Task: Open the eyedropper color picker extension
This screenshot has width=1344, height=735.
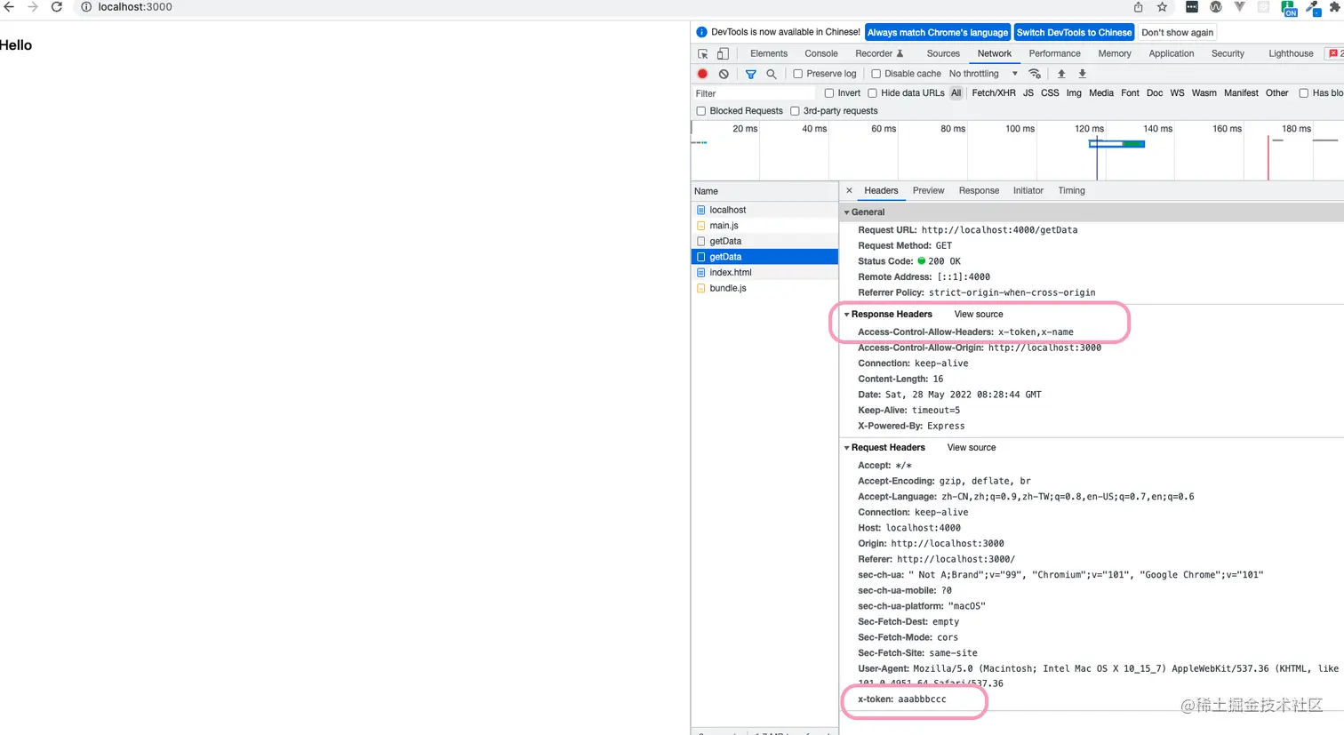Action: [1313, 8]
